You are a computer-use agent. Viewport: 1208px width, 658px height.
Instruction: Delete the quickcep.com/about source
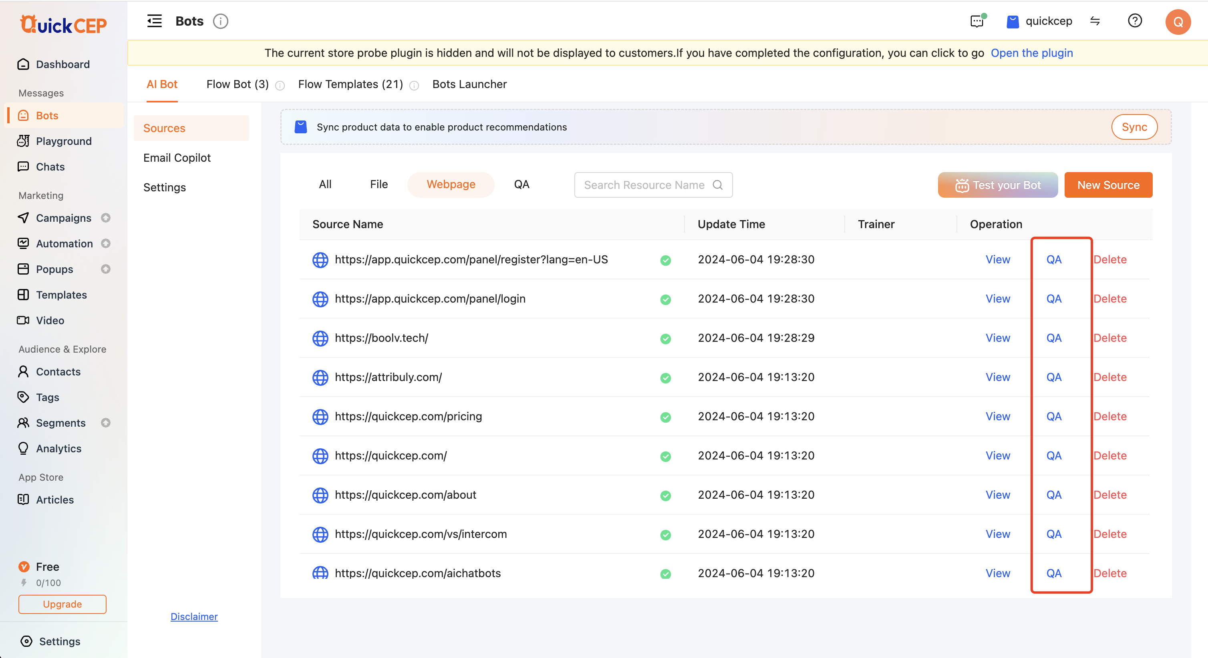(x=1109, y=494)
